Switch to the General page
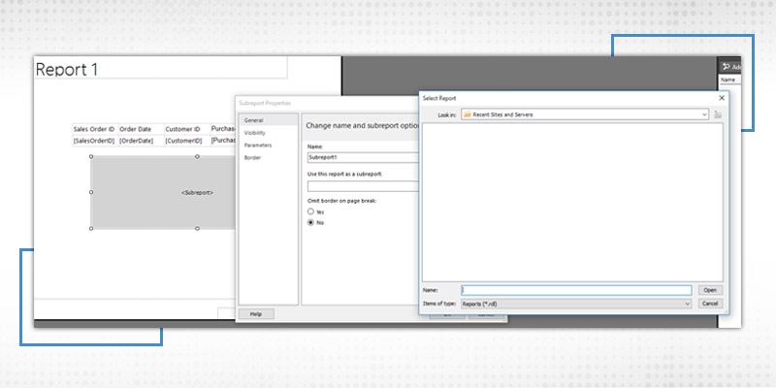 (253, 120)
